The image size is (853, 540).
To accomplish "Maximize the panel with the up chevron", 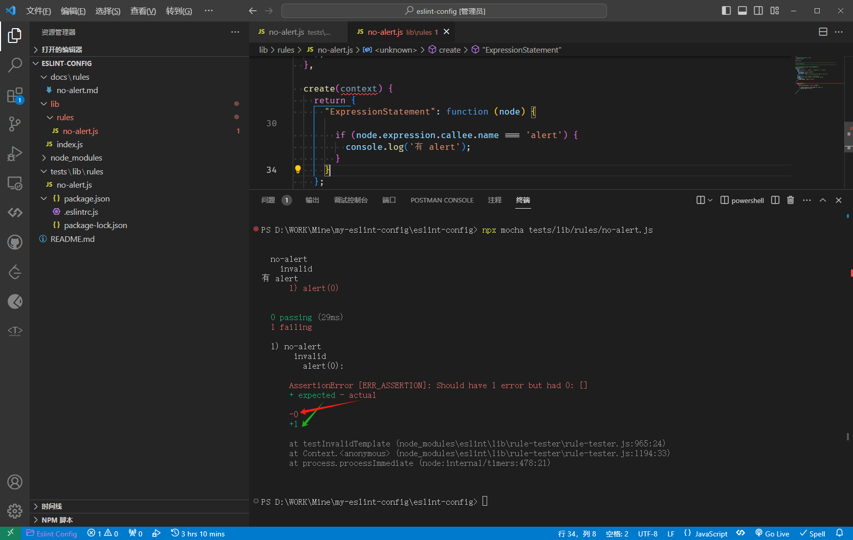I will click(x=823, y=200).
